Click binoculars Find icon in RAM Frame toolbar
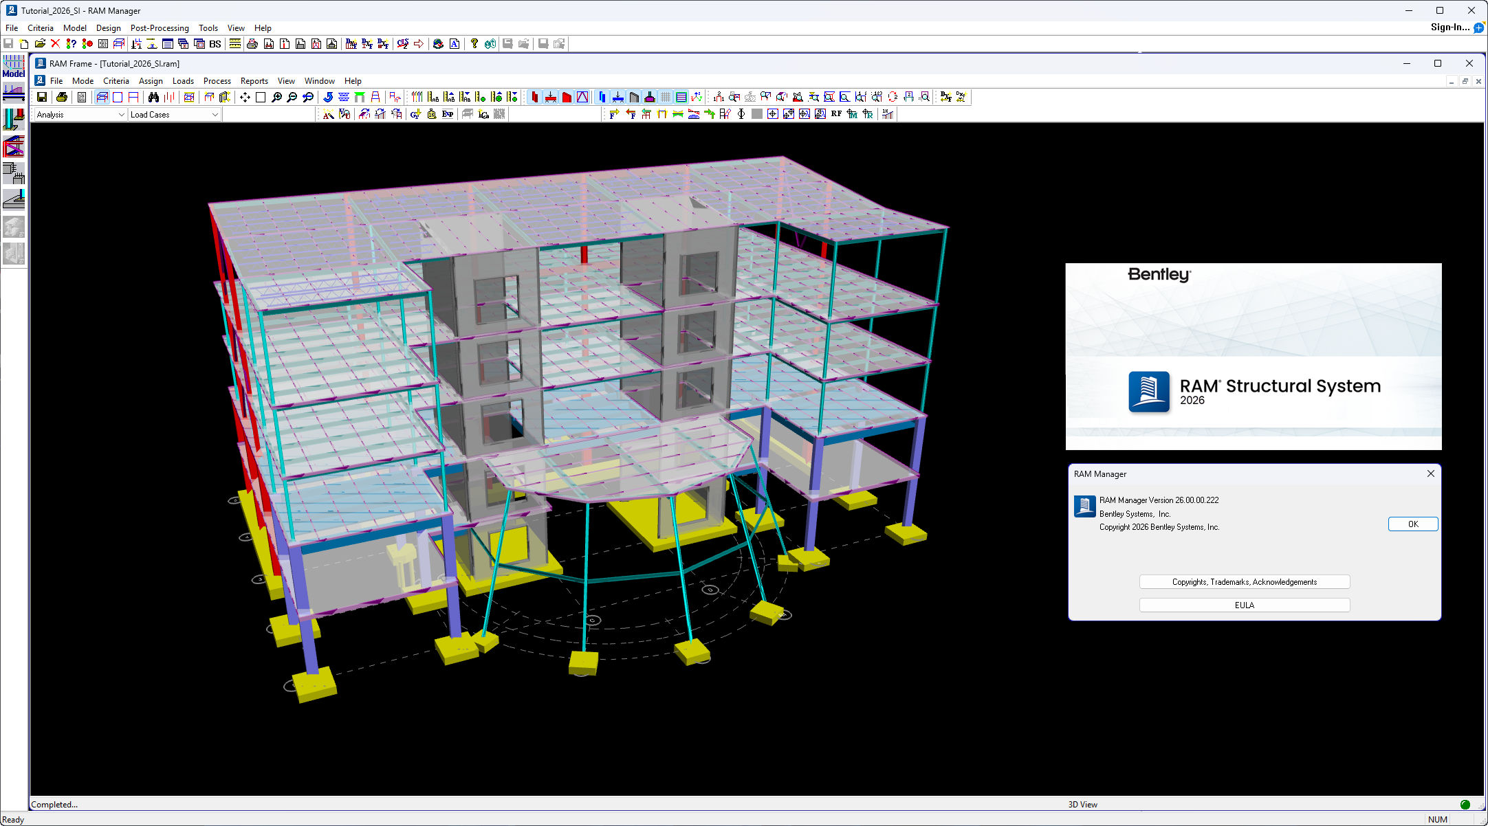The height and width of the screenshot is (826, 1488). [x=153, y=97]
